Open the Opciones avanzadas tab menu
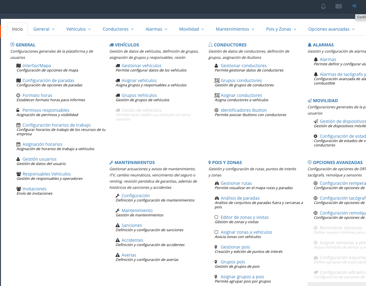Image resolution: width=366 pixels, height=286 pixels. tap(331, 29)
